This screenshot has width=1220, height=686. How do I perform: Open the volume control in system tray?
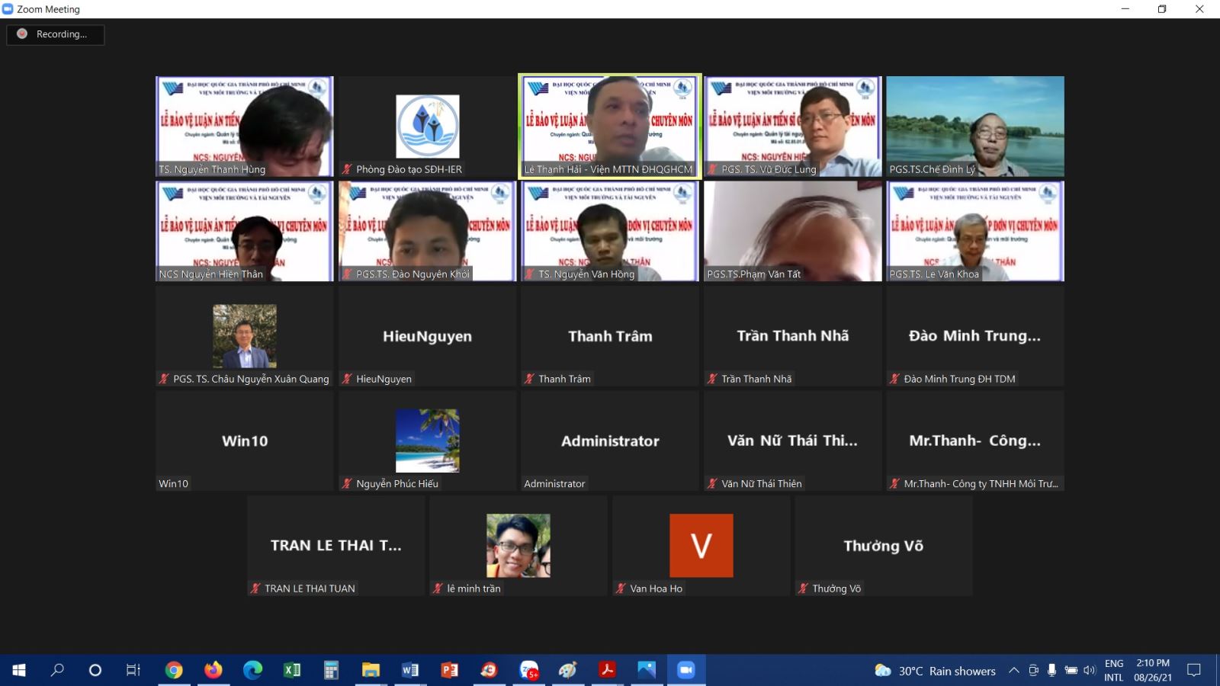point(1090,670)
